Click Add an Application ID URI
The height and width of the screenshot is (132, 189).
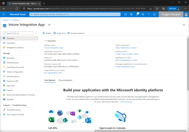click(126, 60)
